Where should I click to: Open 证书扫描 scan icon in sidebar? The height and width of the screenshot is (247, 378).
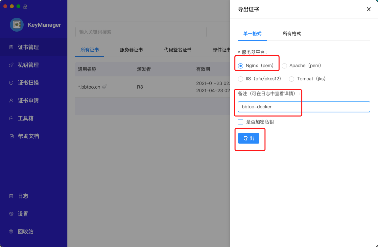(x=11, y=83)
